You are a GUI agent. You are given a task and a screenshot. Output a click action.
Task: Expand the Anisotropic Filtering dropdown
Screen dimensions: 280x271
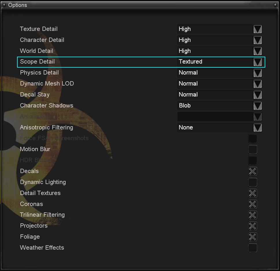(x=257, y=128)
